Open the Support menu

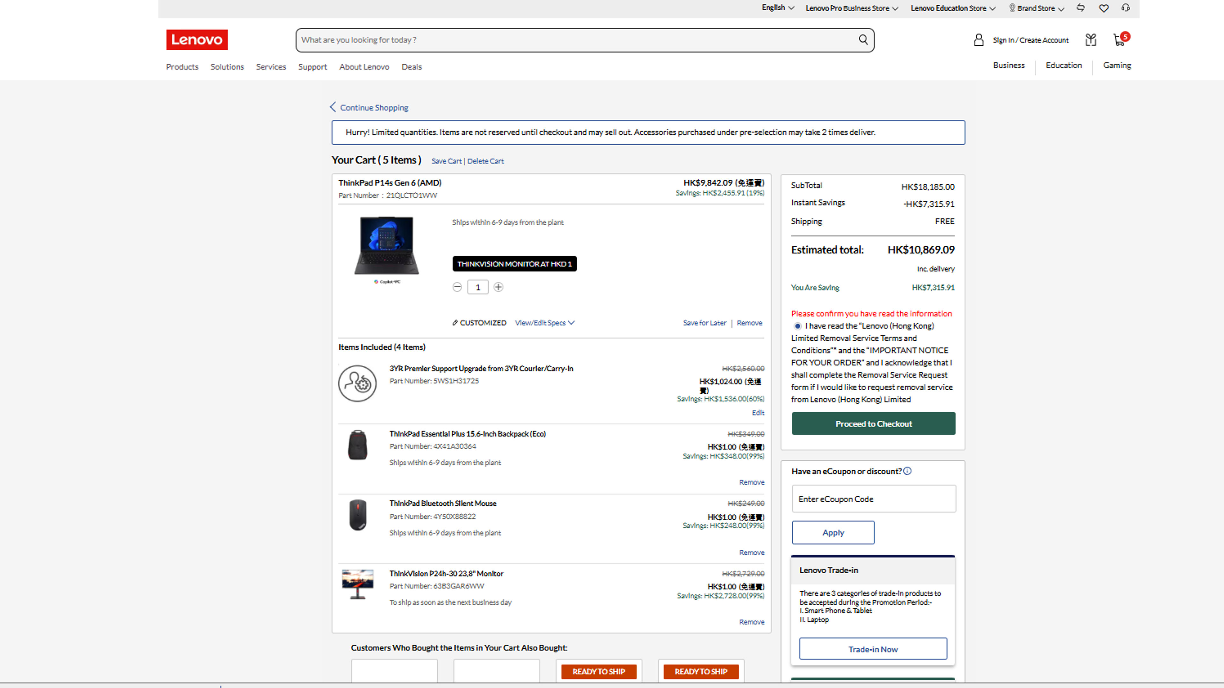[x=313, y=67]
